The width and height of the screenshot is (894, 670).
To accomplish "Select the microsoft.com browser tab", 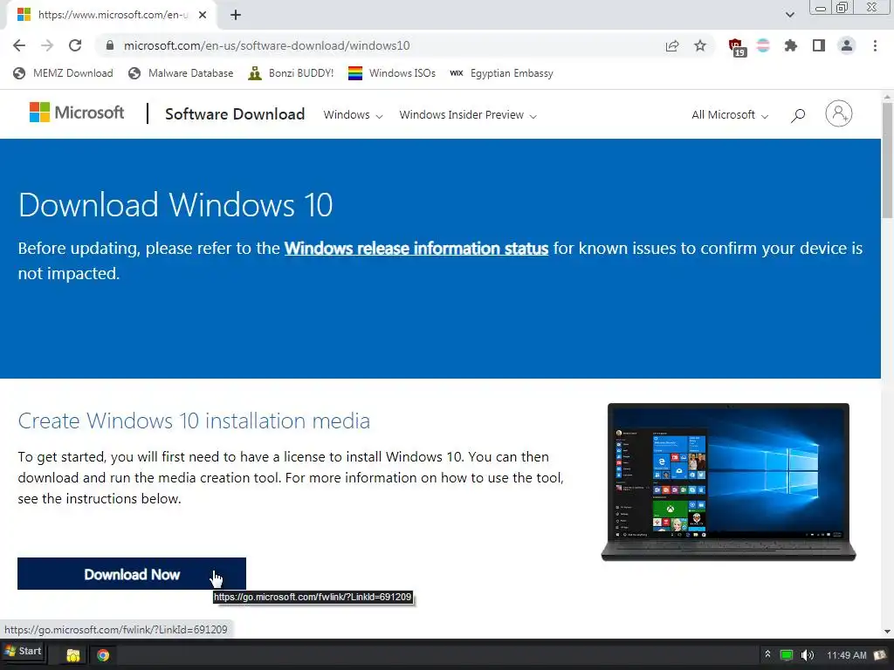I will 111,15.
